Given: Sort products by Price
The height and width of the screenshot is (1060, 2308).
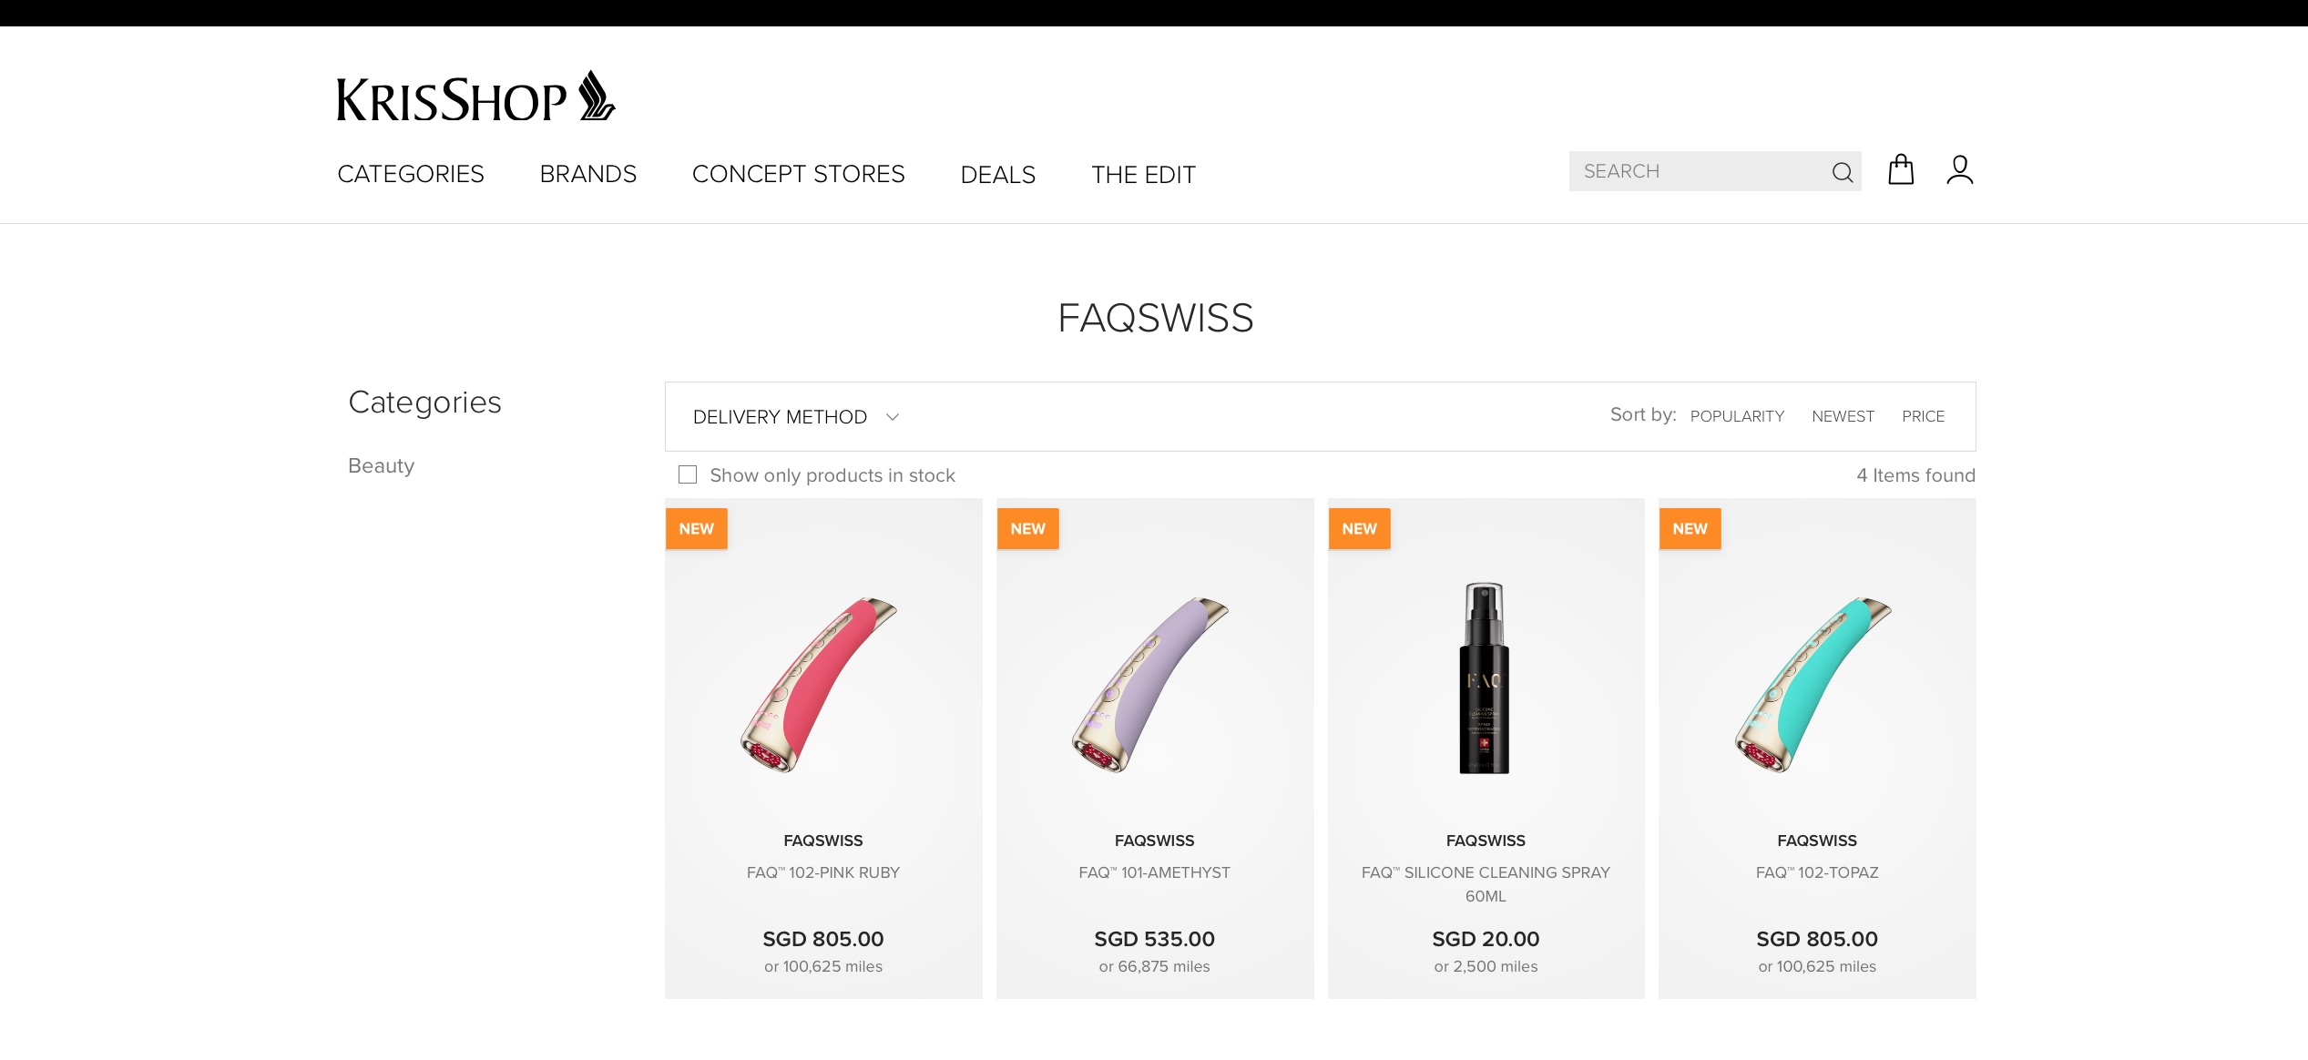Looking at the screenshot, I should [x=1923, y=416].
